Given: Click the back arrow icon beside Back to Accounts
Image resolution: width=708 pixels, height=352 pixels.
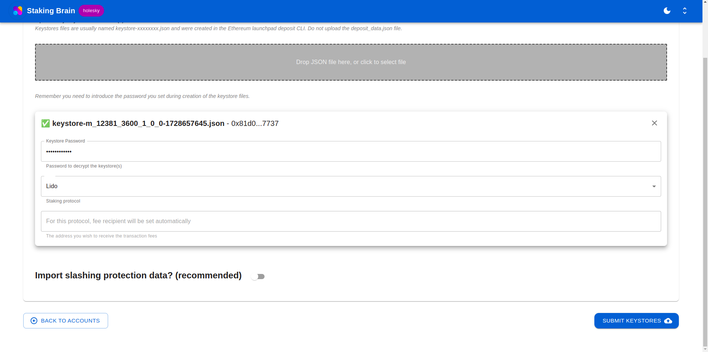Looking at the screenshot, I should click(x=34, y=321).
